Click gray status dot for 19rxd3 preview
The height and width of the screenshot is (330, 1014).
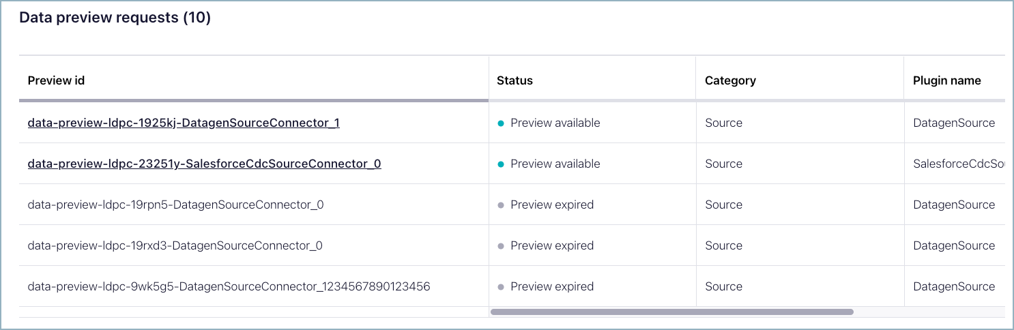(x=501, y=246)
